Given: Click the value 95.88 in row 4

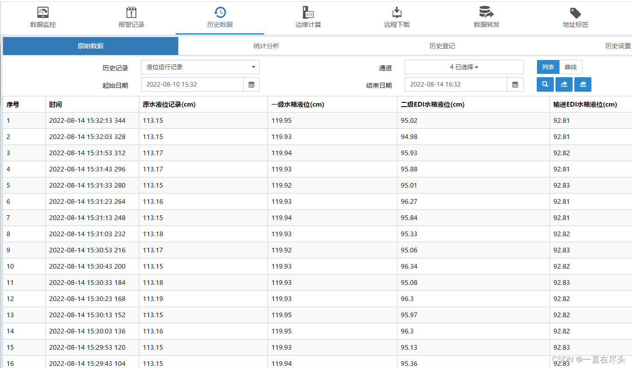Looking at the screenshot, I should (409, 169).
